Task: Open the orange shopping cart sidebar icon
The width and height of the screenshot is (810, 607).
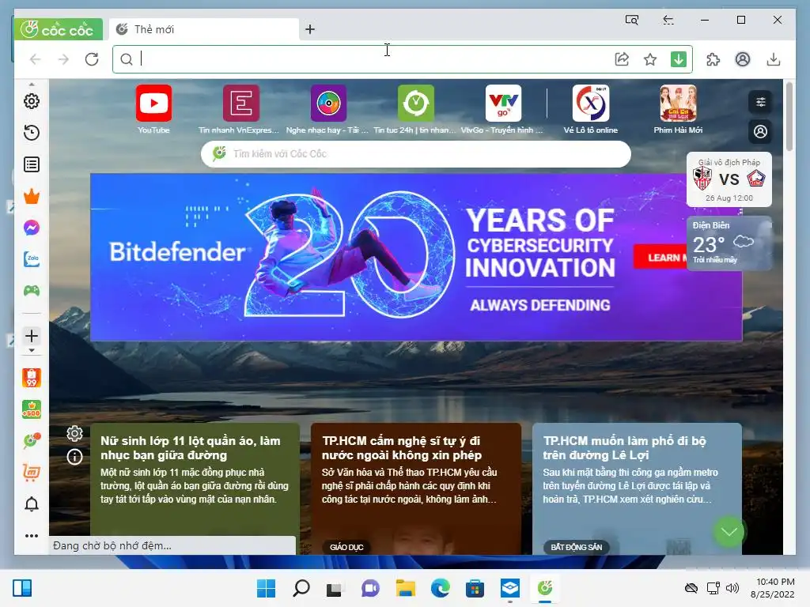Action: (x=32, y=473)
